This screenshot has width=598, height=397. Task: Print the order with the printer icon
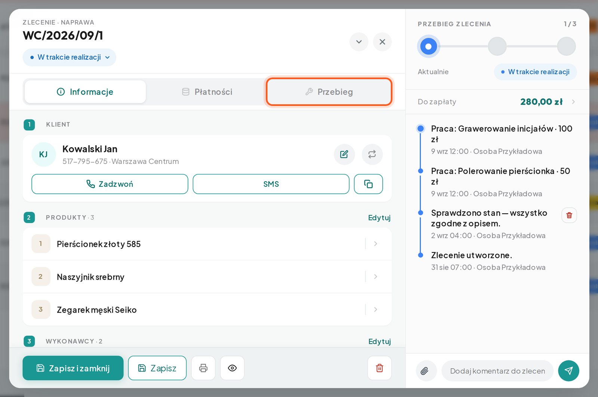(203, 368)
